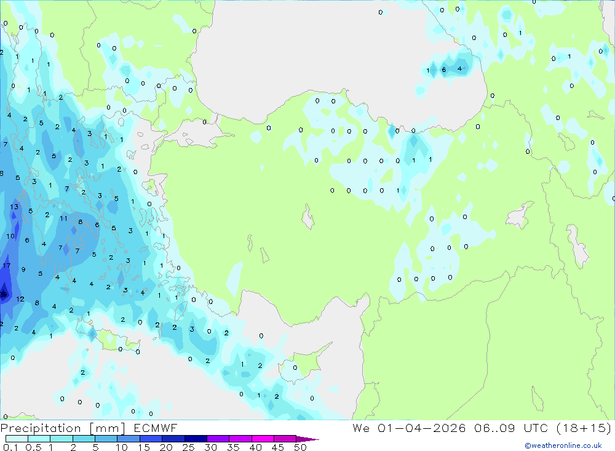Click the '50' legend scale label

[300, 447]
